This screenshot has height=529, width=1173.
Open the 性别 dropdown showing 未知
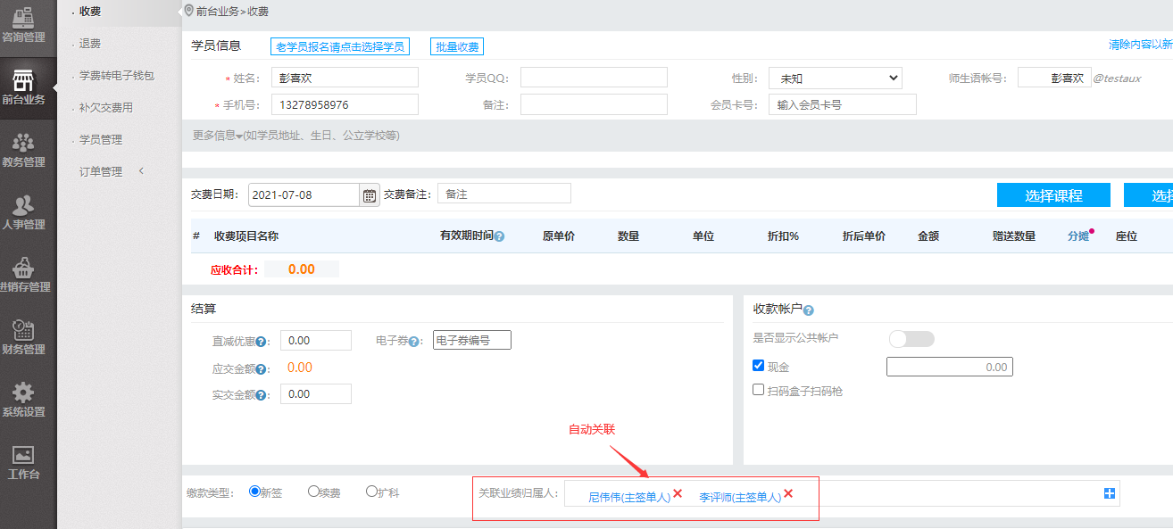click(x=836, y=79)
